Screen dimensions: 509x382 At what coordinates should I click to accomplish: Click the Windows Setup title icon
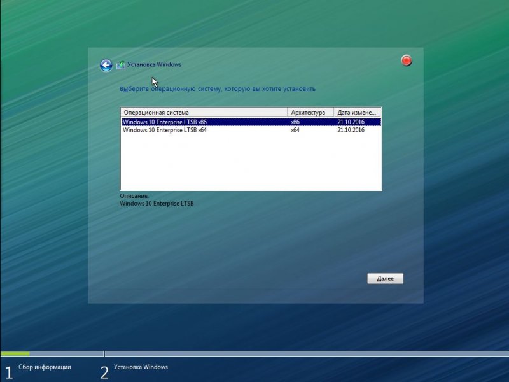[120, 65]
